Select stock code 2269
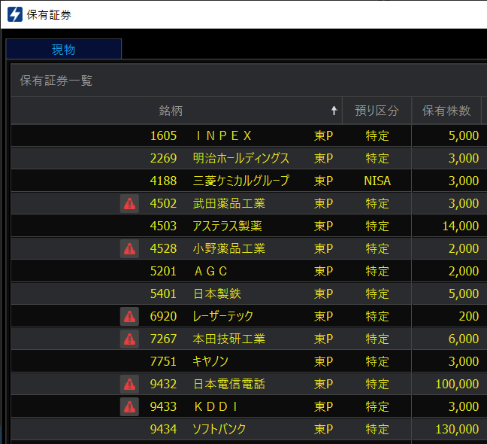 pyautogui.click(x=163, y=159)
